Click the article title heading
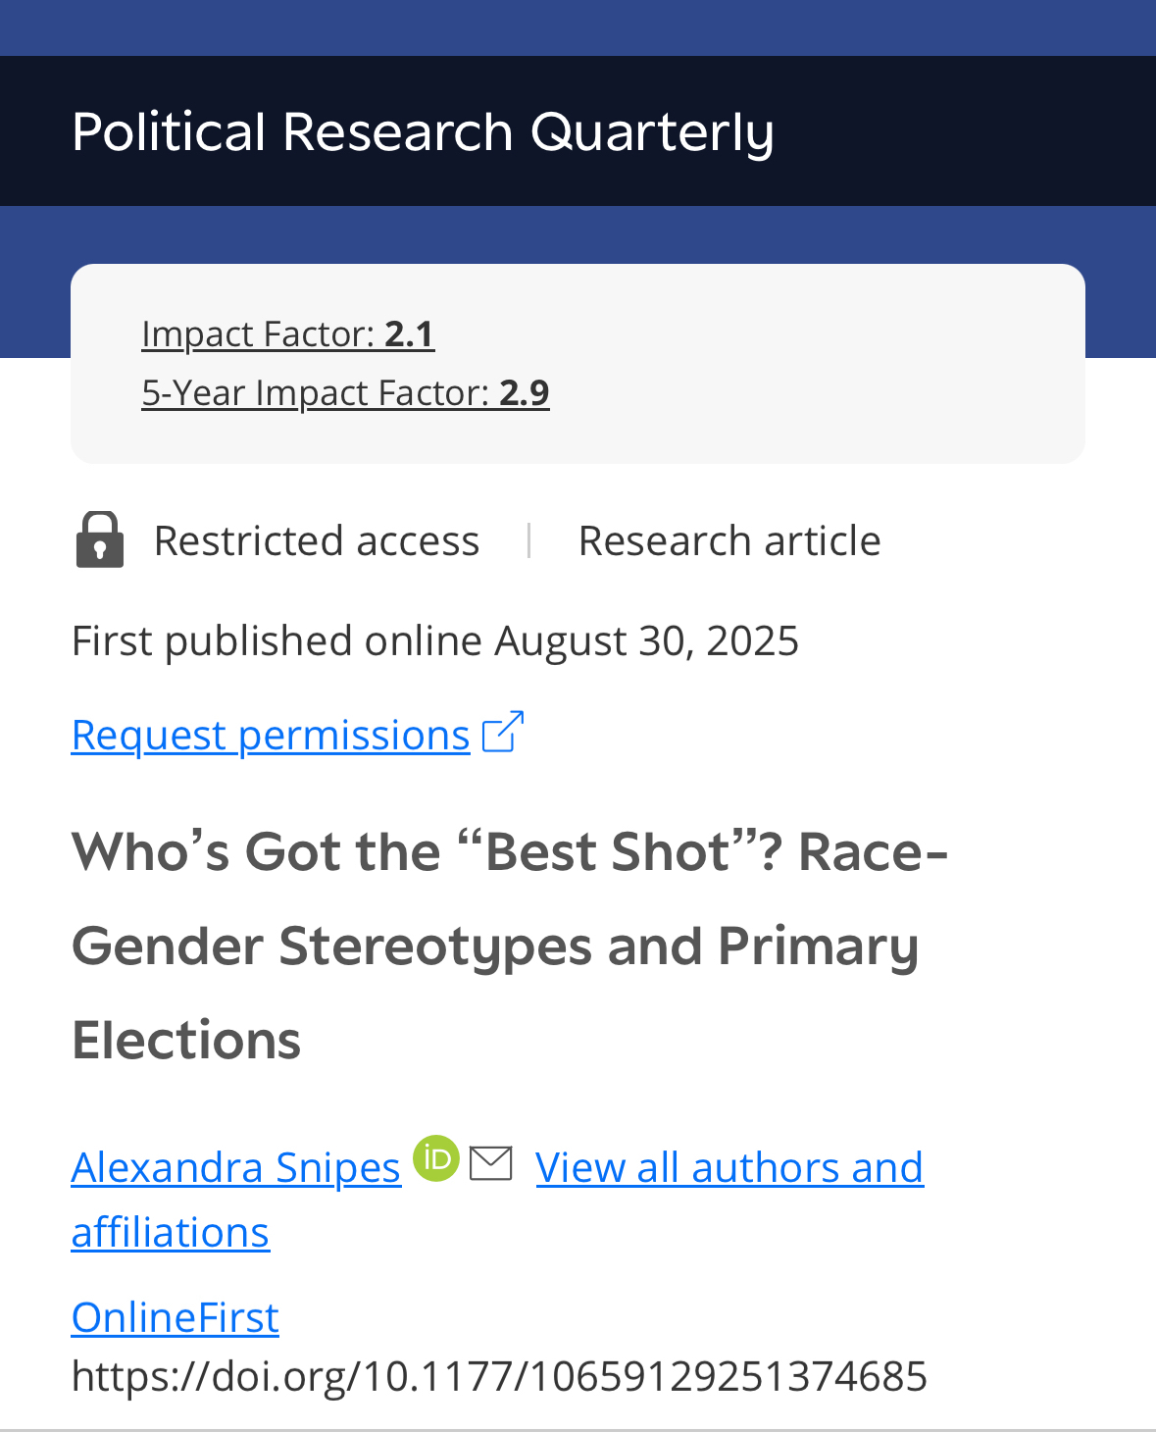The width and height of the screenshot is (1156, 1432). click(510, 946)
